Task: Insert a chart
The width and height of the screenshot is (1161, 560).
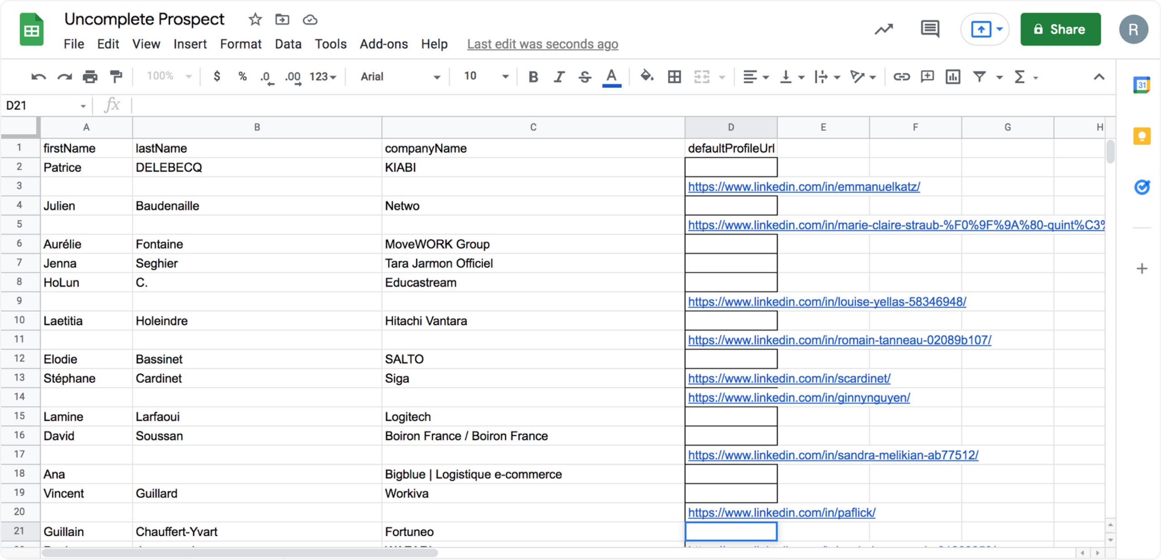Action: [953, 77]
